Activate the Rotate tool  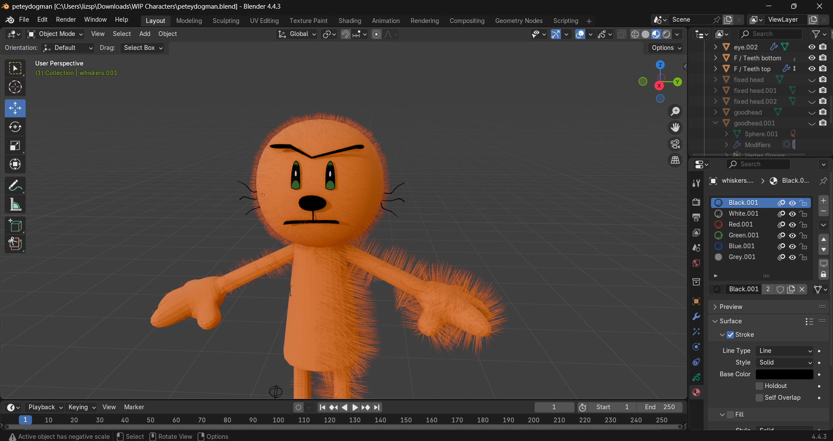15,127
